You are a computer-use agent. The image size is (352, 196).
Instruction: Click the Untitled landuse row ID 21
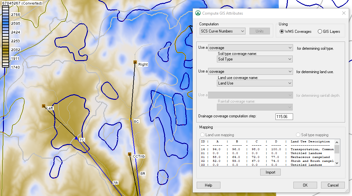coord(267,153)
